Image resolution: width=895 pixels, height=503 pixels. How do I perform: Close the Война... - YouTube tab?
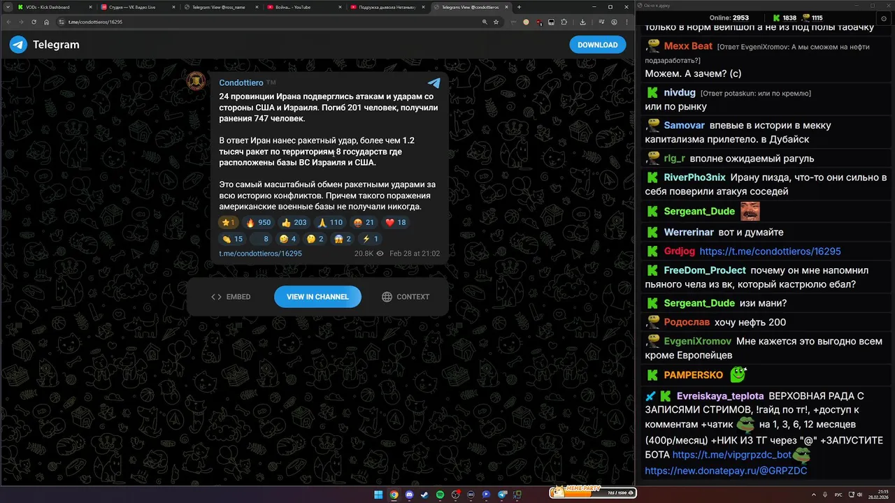tap(340, 7)
